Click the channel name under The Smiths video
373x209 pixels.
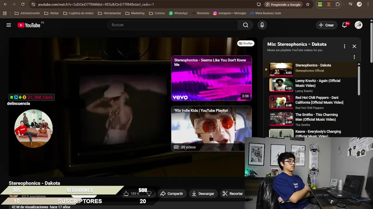(303, 125)
